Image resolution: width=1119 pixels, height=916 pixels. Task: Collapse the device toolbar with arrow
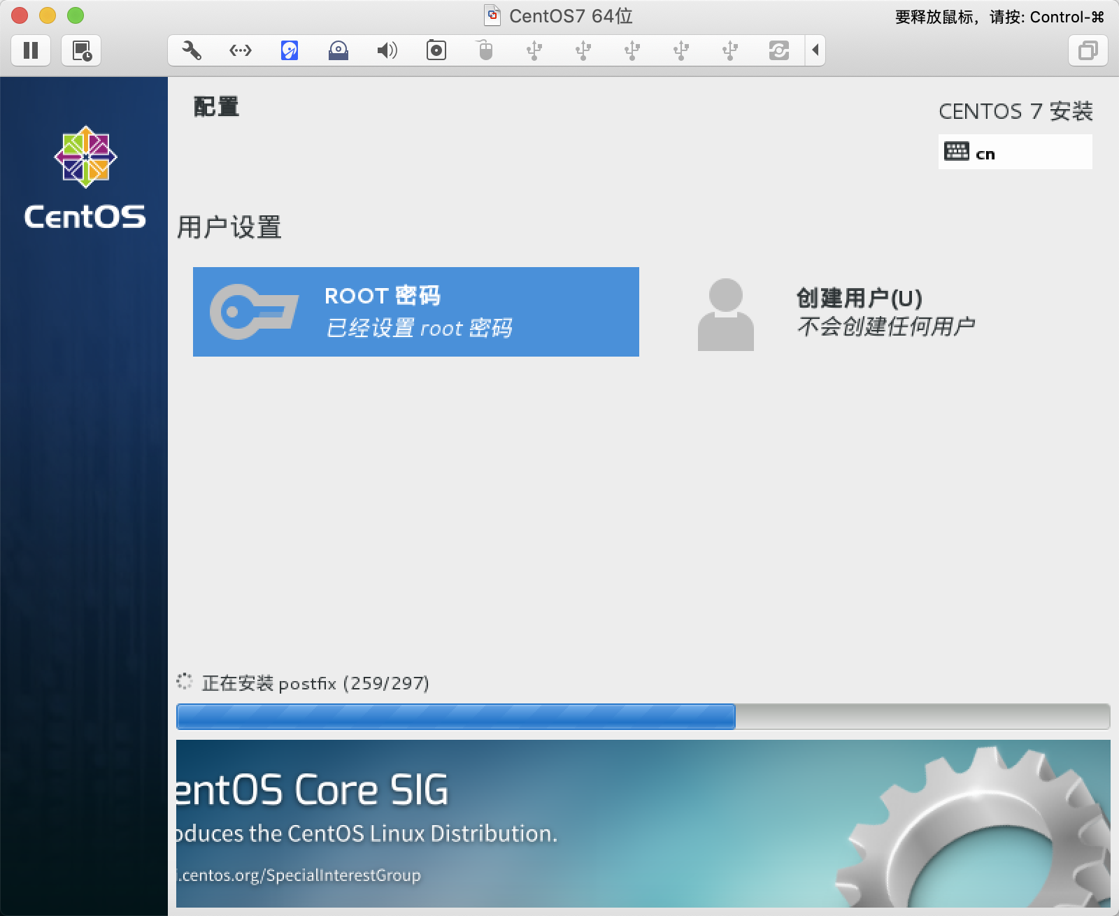point(815,50)
